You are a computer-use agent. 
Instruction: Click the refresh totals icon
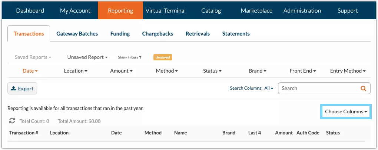coord(12,121)
